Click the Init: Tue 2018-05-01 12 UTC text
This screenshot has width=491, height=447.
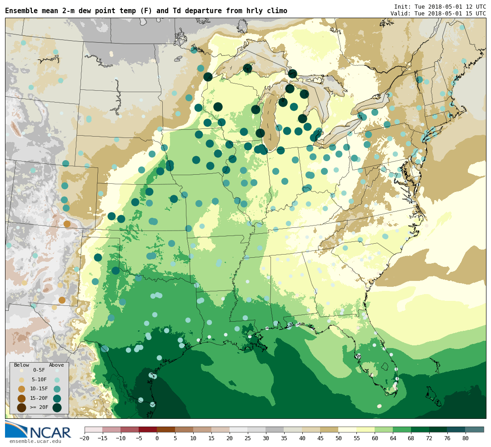pos(440,6)
